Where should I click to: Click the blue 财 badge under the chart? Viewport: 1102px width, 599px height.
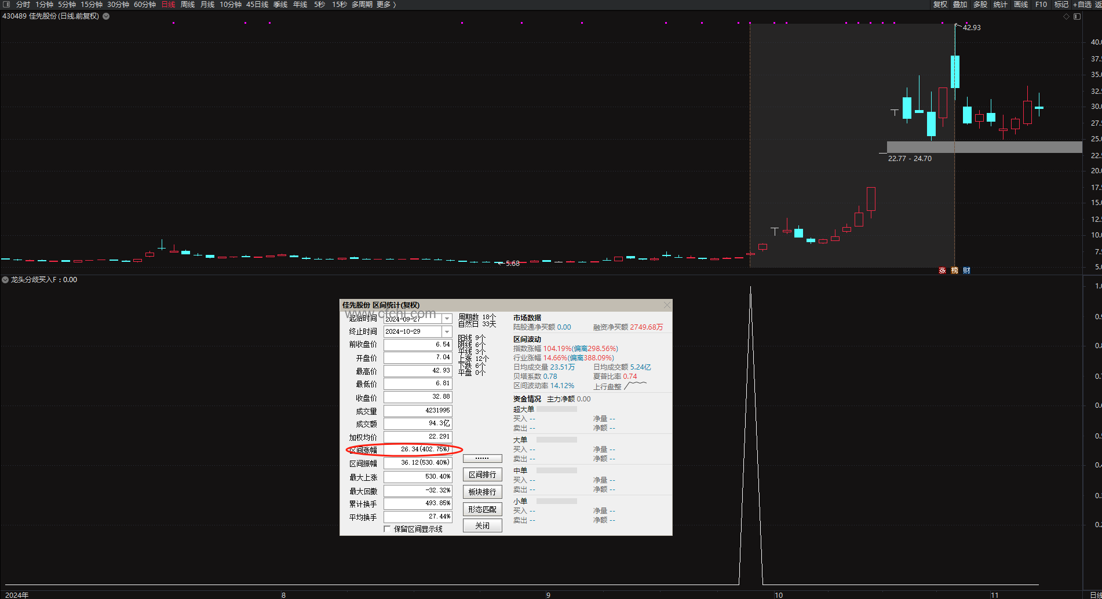point(966,271)
